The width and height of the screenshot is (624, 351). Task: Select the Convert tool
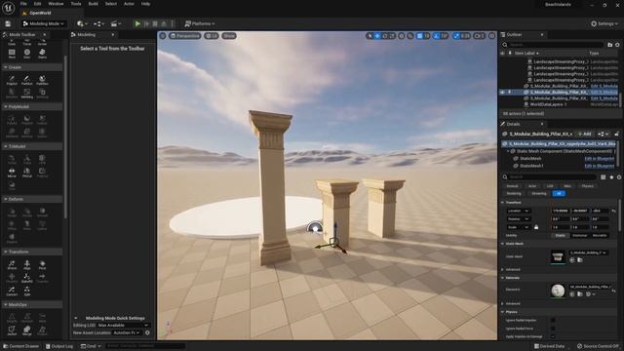(x=12, y=291)
